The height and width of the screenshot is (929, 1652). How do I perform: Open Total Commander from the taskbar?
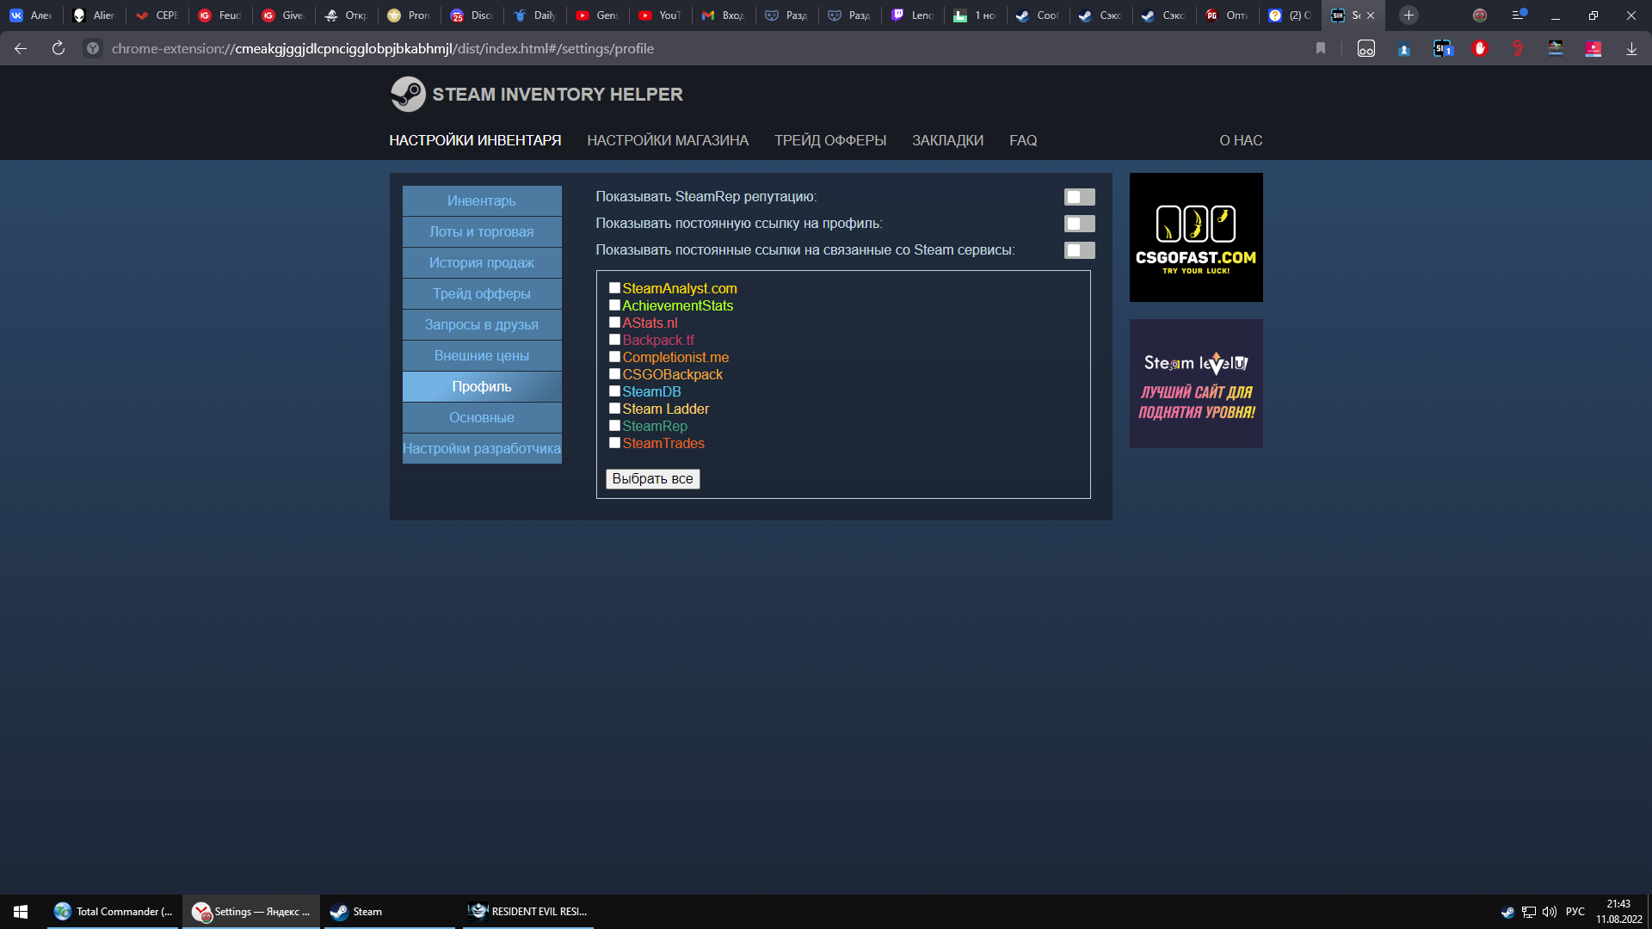coord(114,912)
